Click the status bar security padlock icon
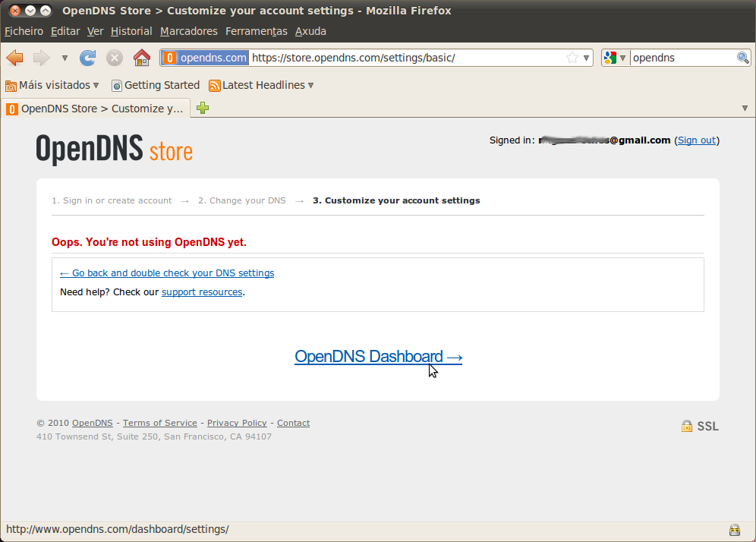 [x=734, y=530]
